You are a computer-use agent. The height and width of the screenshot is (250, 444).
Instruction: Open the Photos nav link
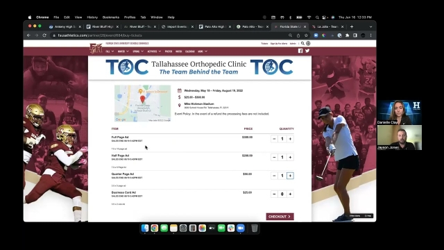(x=169, y=51)
